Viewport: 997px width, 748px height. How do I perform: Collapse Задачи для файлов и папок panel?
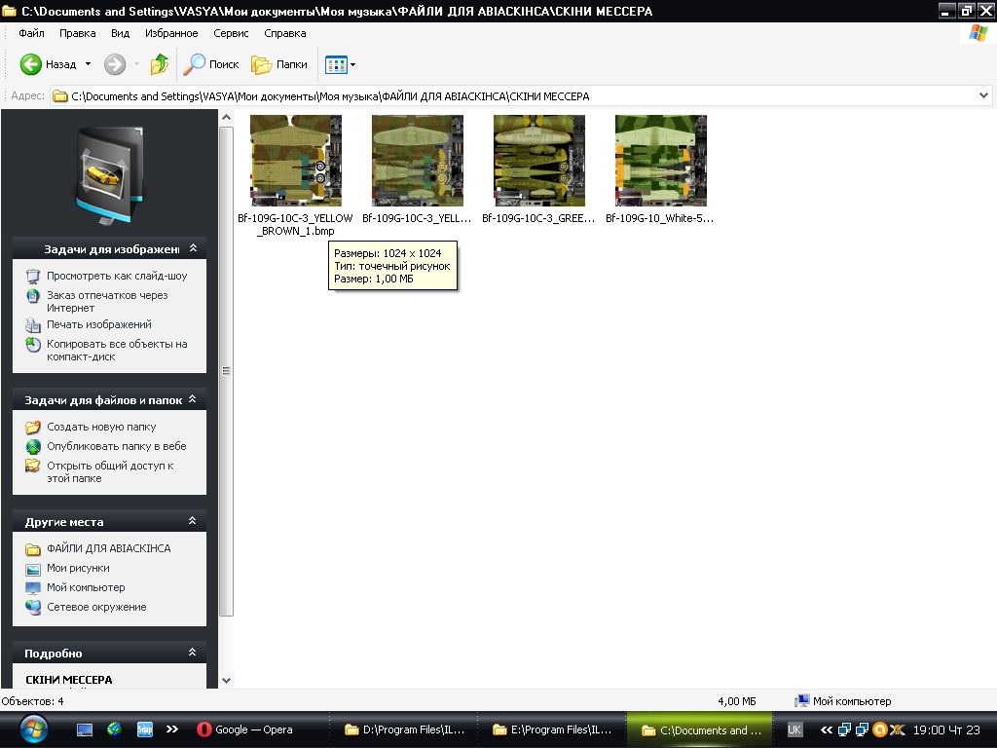192,399
